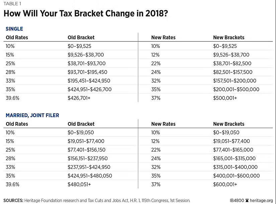Select the SOURCES footnote text
This screenshot has height=204, width=276.
click(x=97, y=201)
